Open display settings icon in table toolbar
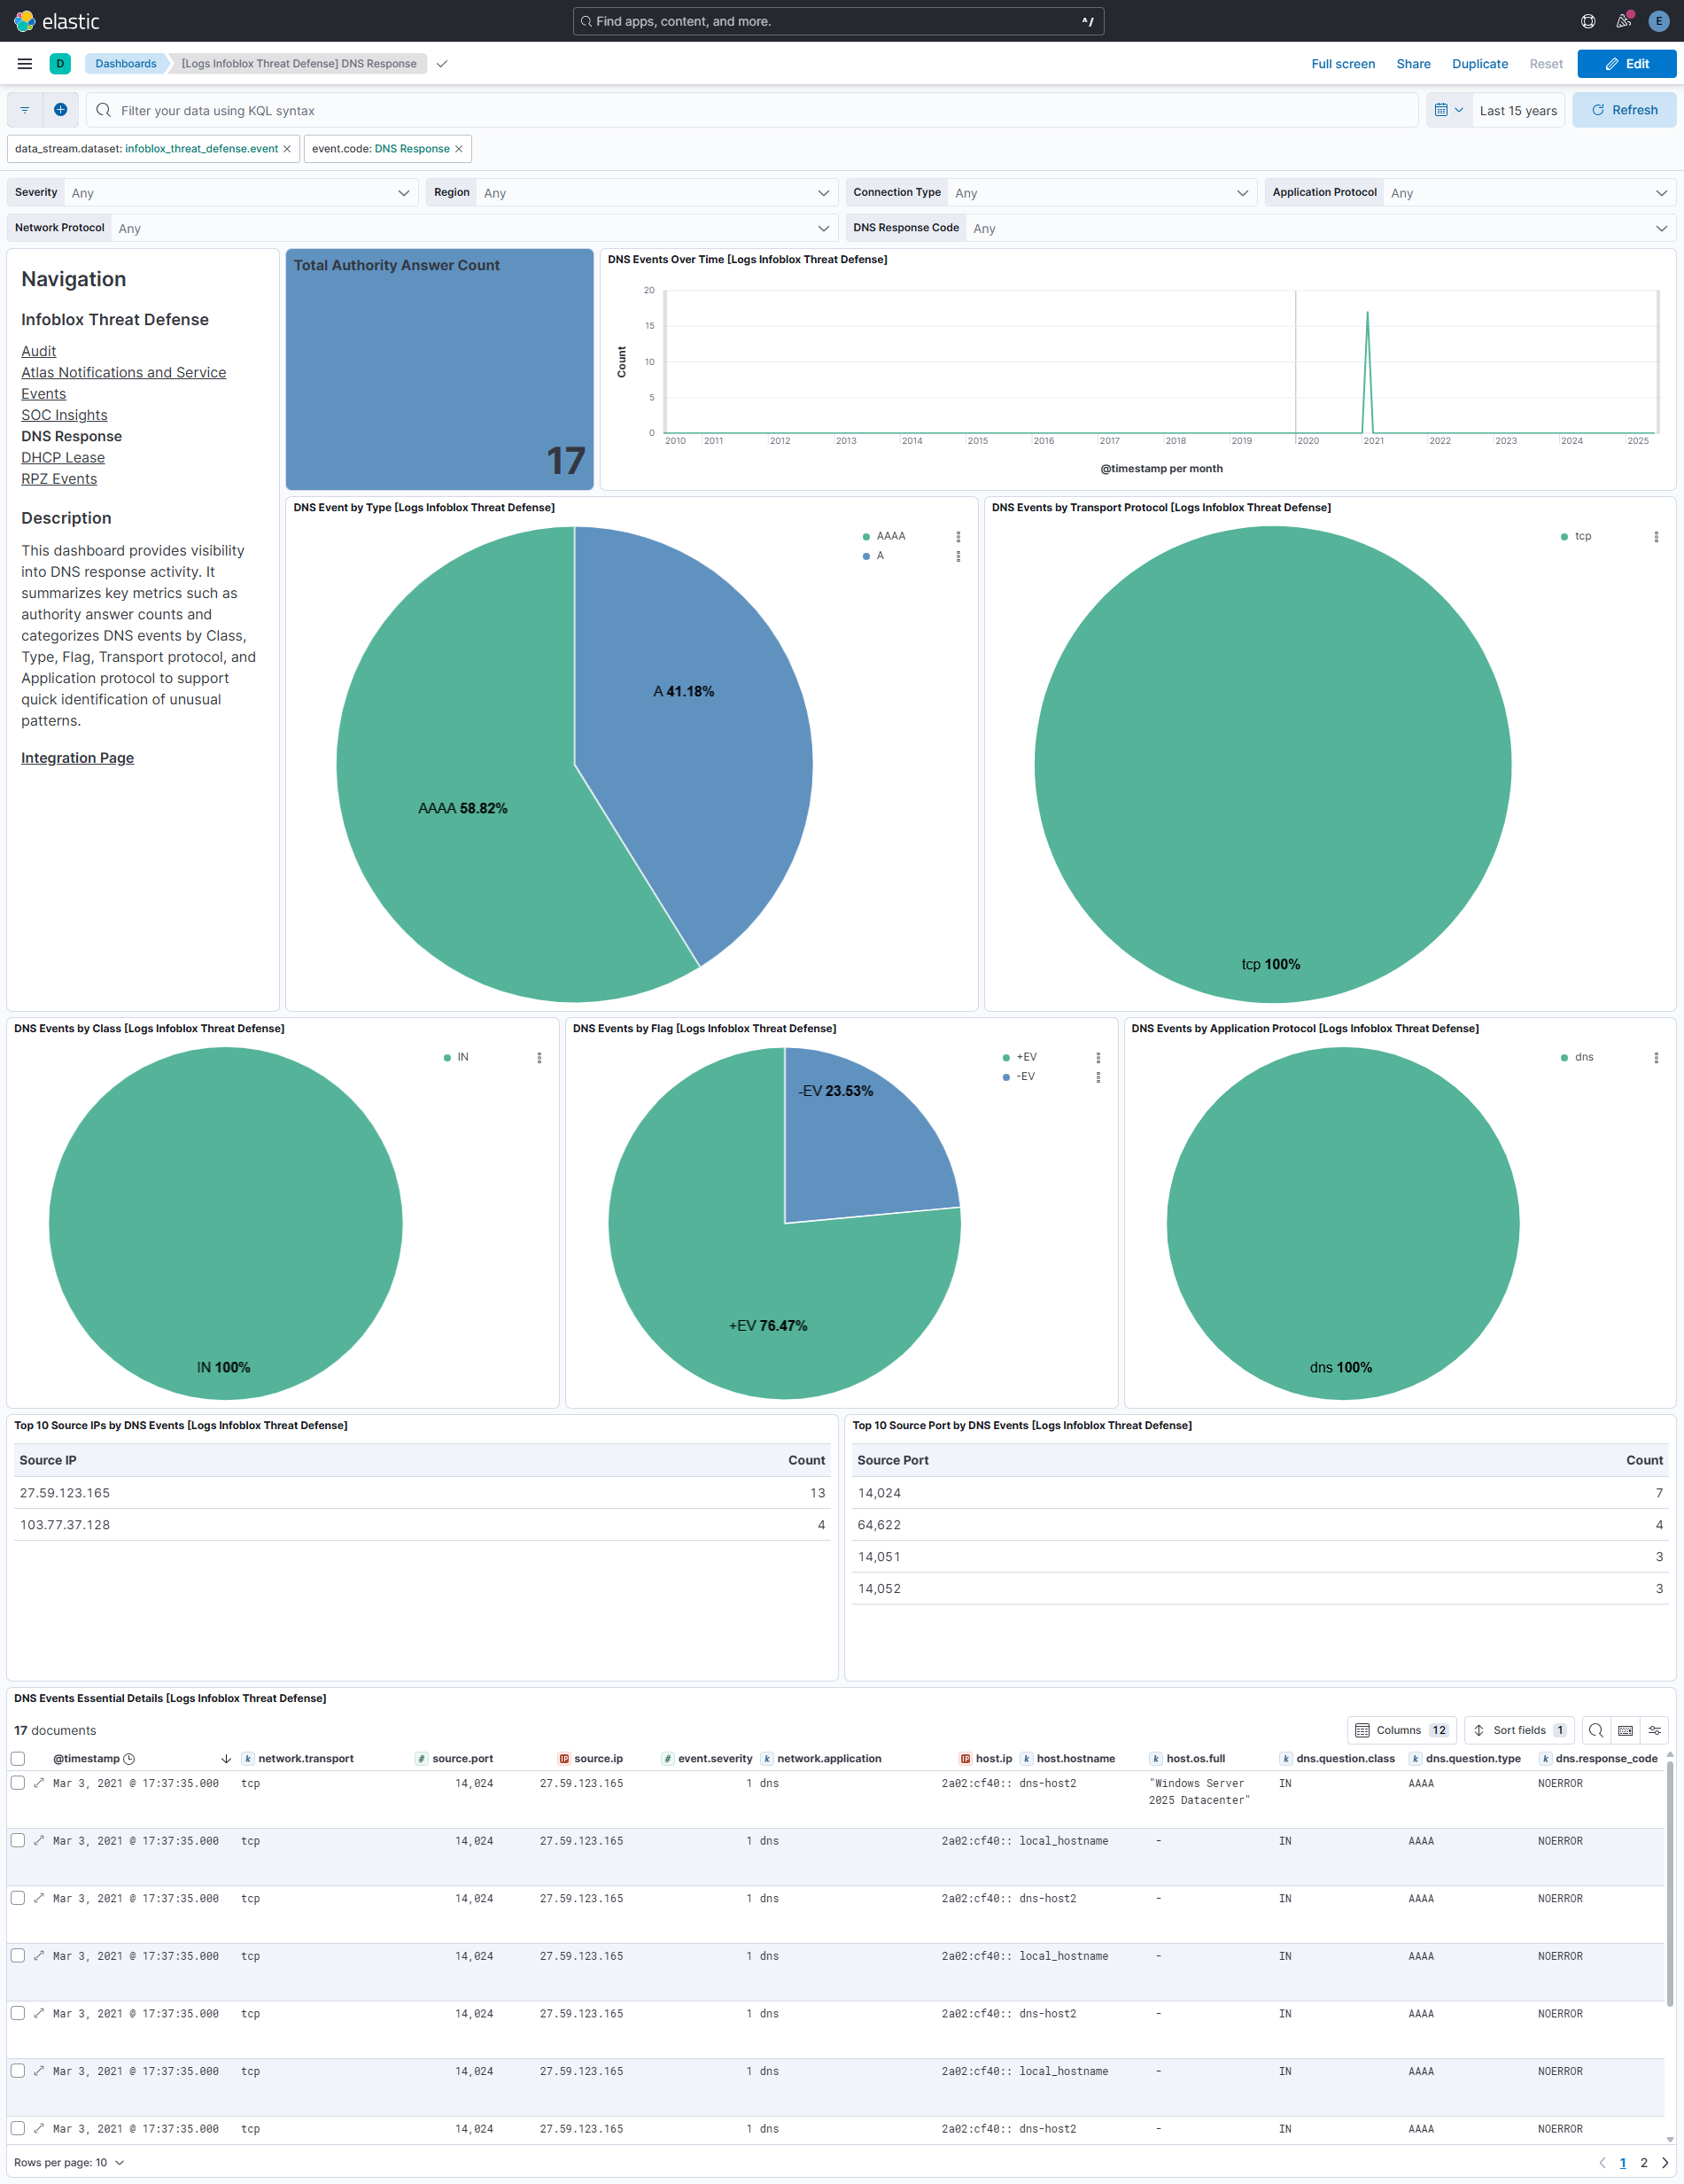1684x2184 pixels. (1654, 1730)
